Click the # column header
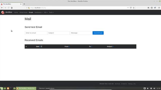 pos(26,46)
